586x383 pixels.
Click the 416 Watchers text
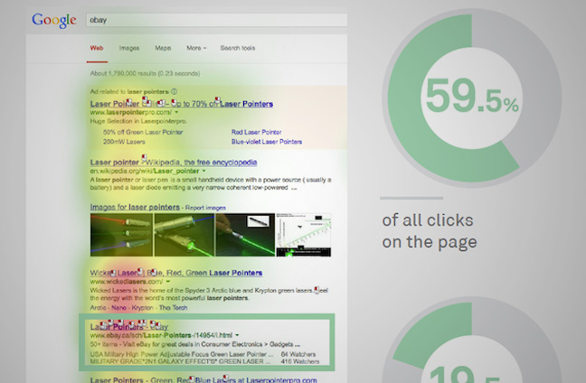point(300,361)
